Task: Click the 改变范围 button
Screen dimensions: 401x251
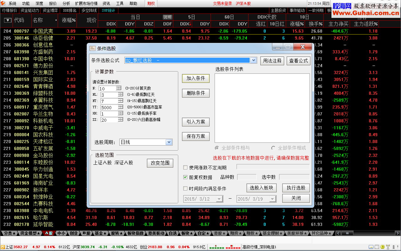Action: [160, 163]
